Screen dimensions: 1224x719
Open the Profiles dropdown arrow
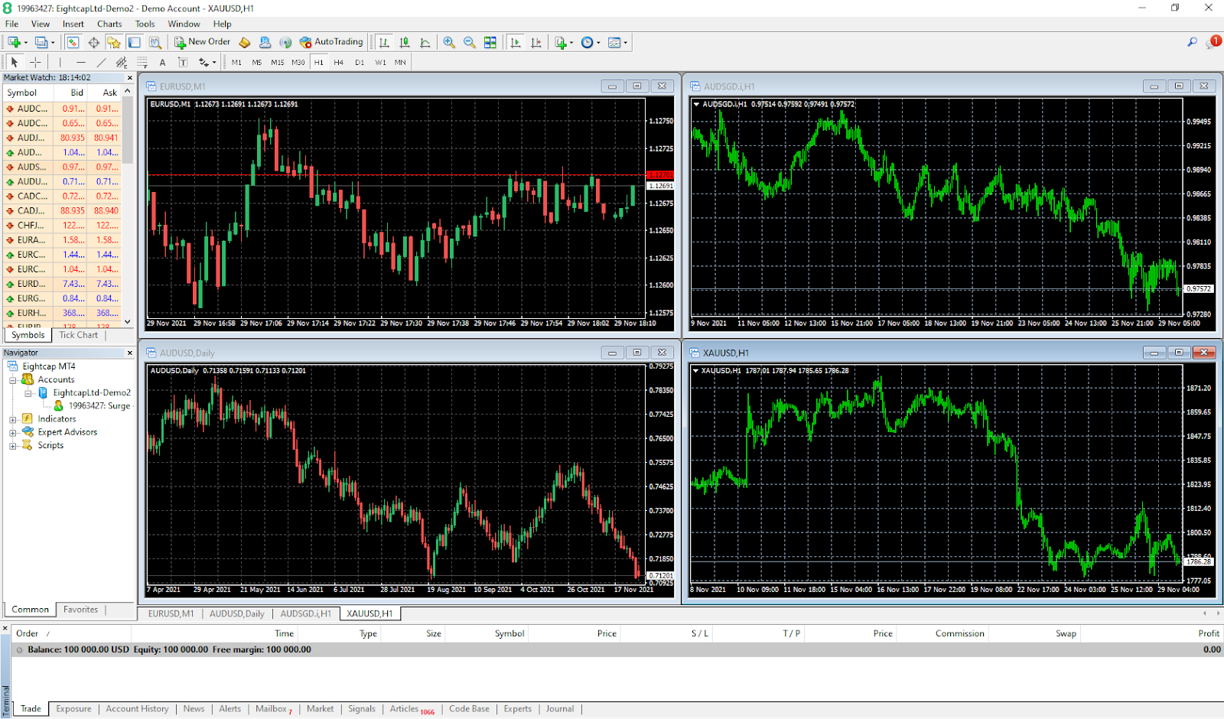[x=53, y=43]
